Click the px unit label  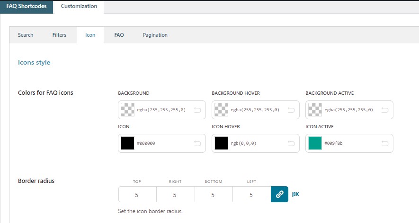[x=295, y=194]
